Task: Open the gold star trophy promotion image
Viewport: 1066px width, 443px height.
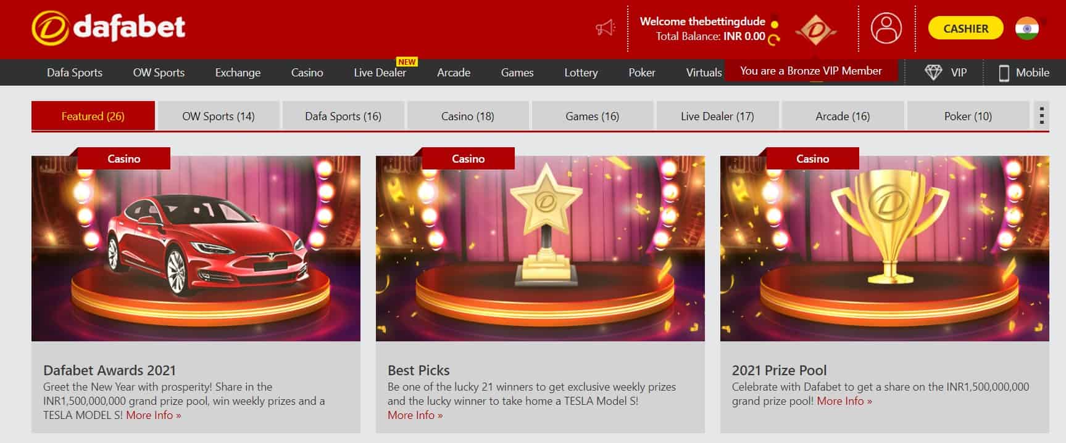Action: point(540,248)
